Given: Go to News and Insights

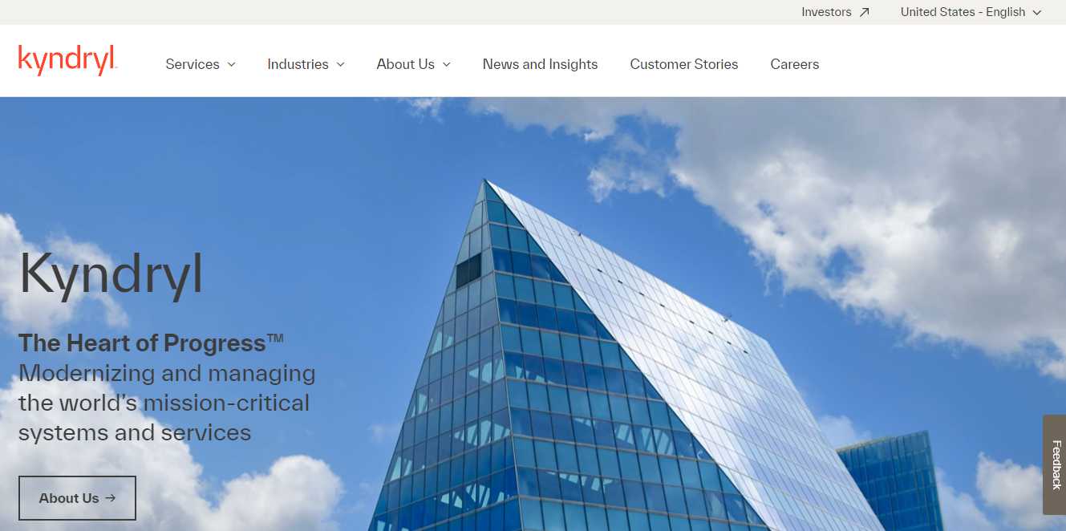Looking at the screenshot, I should click(x=540, y=64).
